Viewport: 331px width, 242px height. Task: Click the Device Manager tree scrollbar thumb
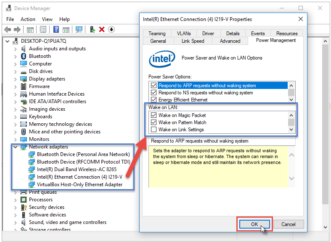(x=325, y=124)
